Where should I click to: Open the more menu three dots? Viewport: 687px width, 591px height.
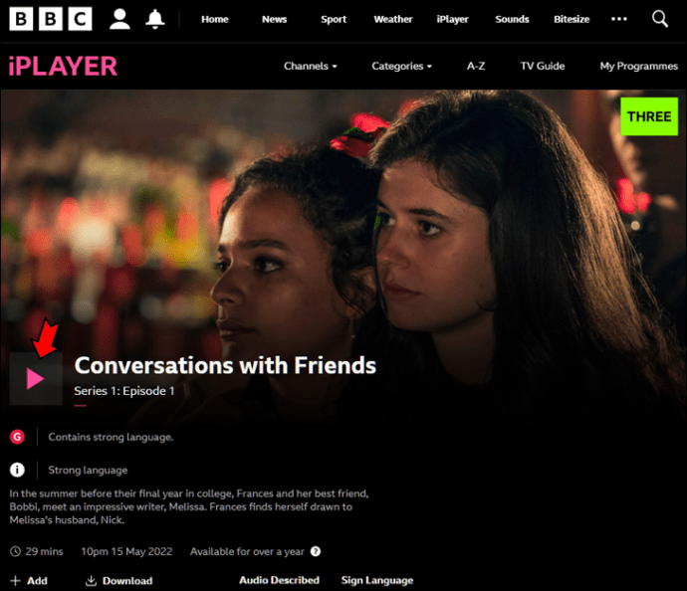(x=618, y=19)
